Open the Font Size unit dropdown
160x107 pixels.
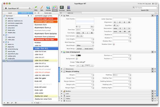tap(92, 30)
